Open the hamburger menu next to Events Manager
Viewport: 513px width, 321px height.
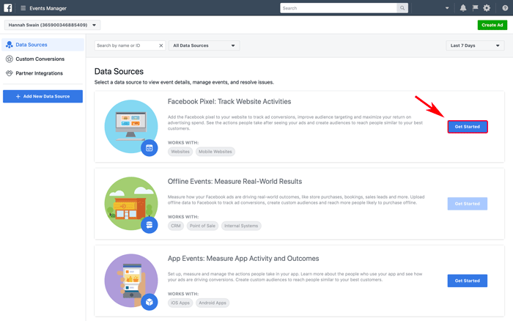pos(23,8)
